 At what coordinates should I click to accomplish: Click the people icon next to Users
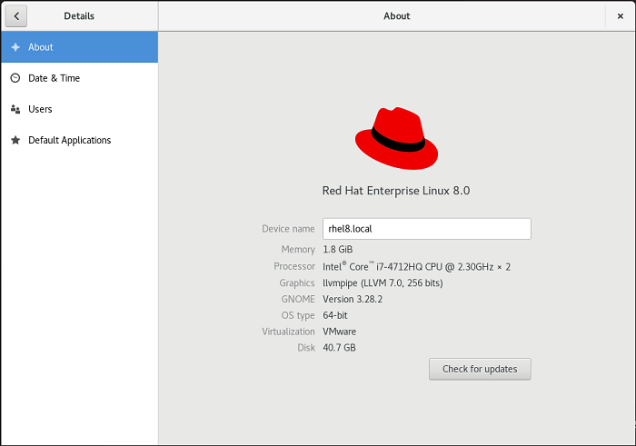tap(15, 109)
